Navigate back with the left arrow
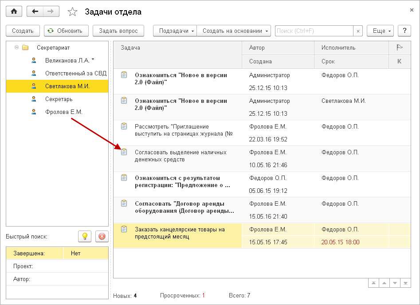420x305 pixels. 35,12
